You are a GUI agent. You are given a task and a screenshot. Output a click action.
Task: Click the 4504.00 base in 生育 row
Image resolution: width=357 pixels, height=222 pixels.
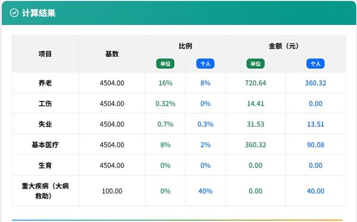[x=112, y=165]
